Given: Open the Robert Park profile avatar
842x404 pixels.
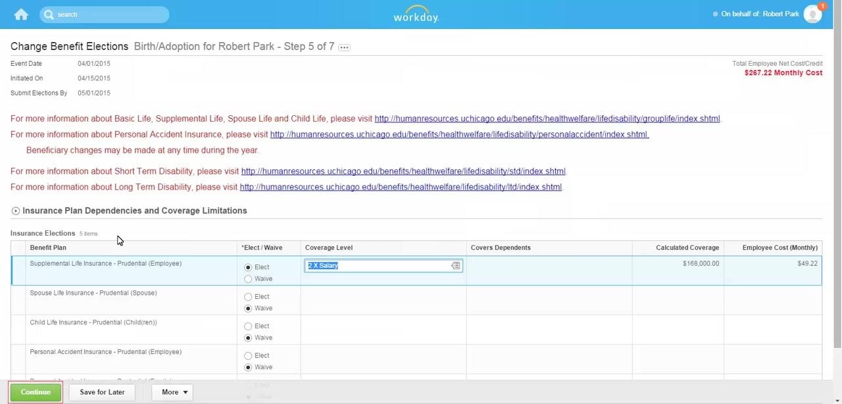Looking at the screenshot, I should (x=812, y=14).
